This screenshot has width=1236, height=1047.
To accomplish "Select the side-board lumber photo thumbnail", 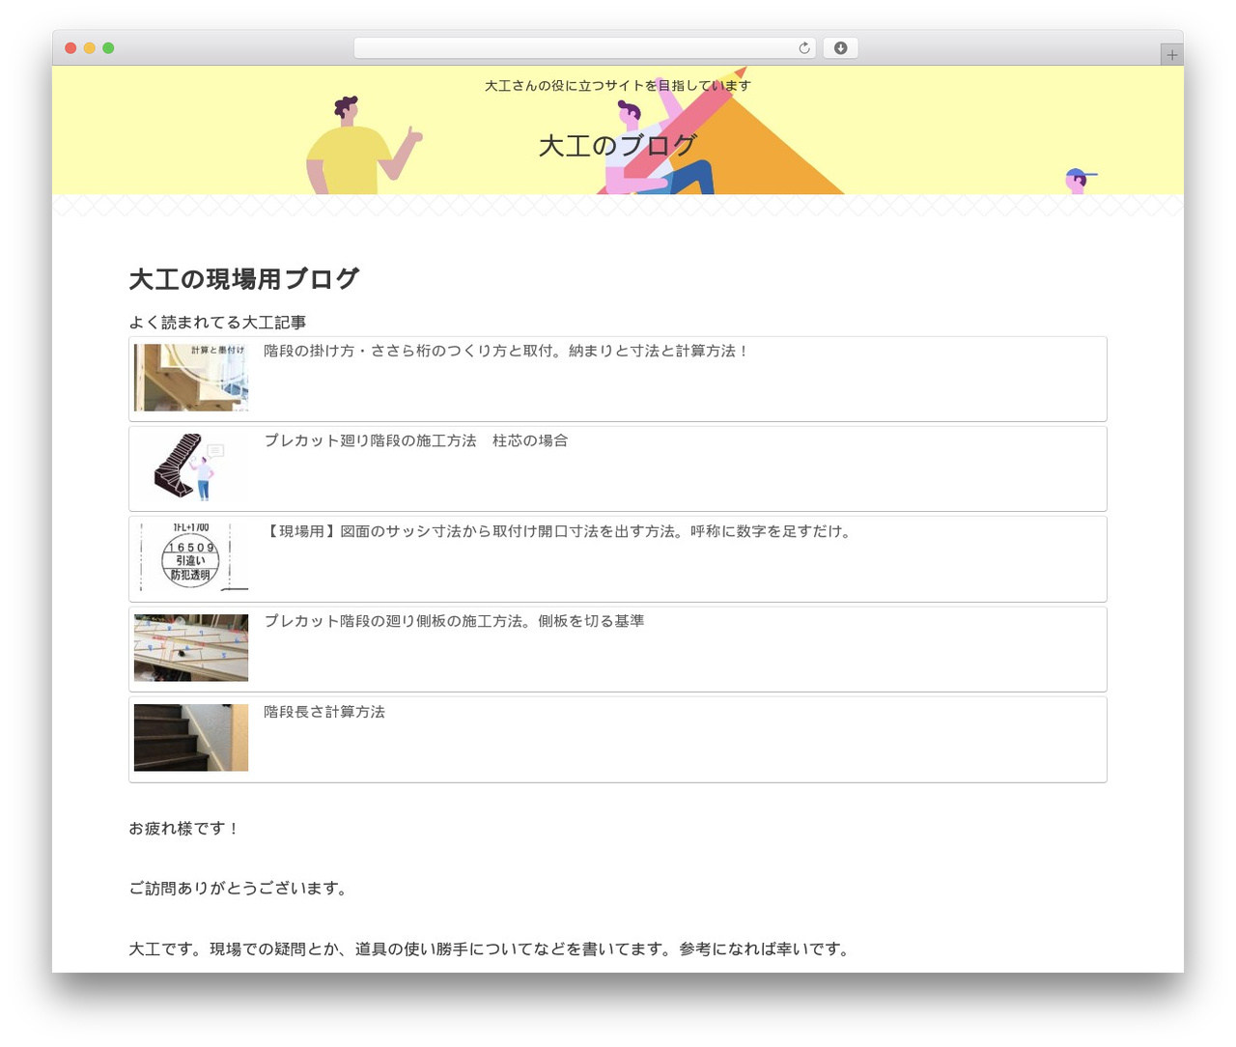I will tap(191, 647).
